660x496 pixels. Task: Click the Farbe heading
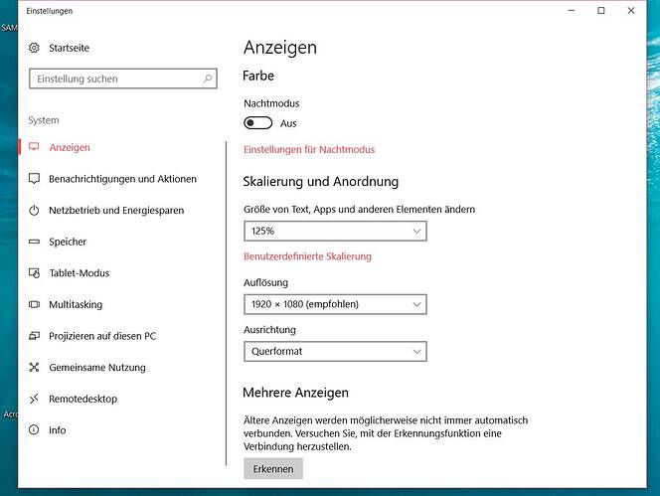258,76
